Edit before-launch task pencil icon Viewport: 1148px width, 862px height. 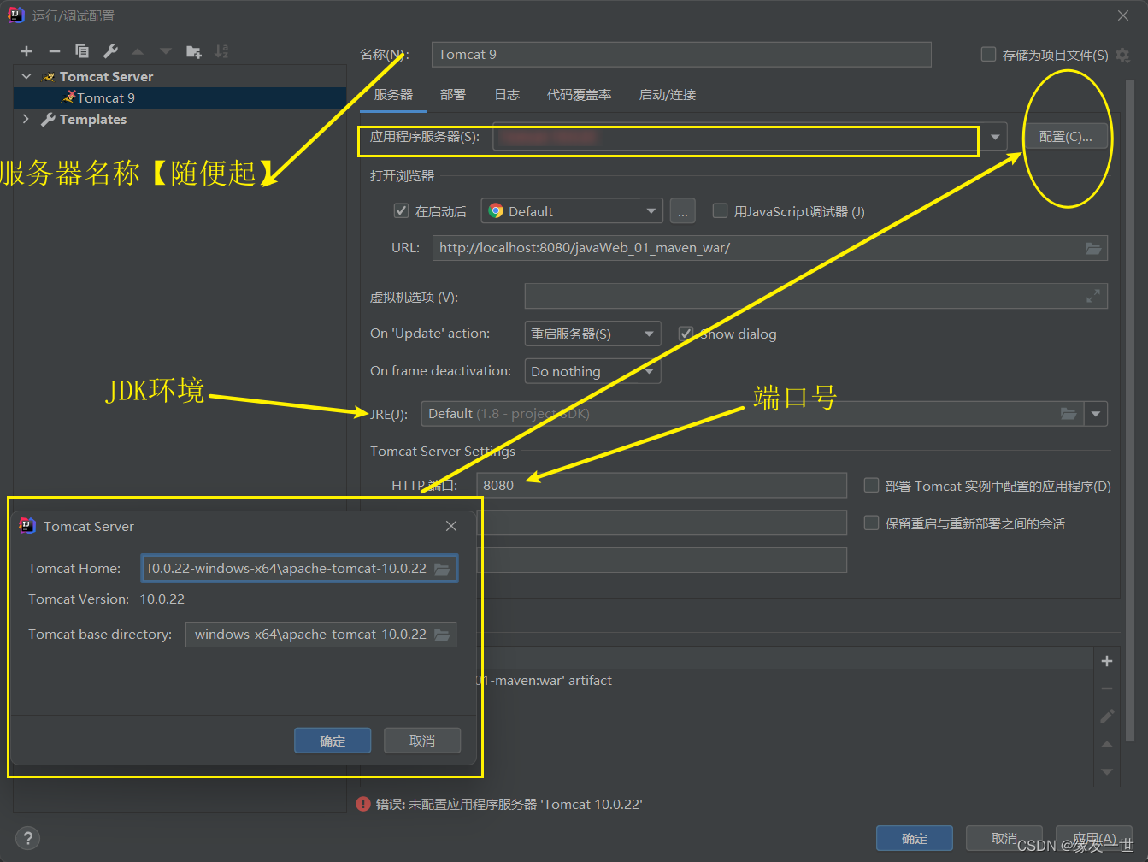[x=1107, y=716]
